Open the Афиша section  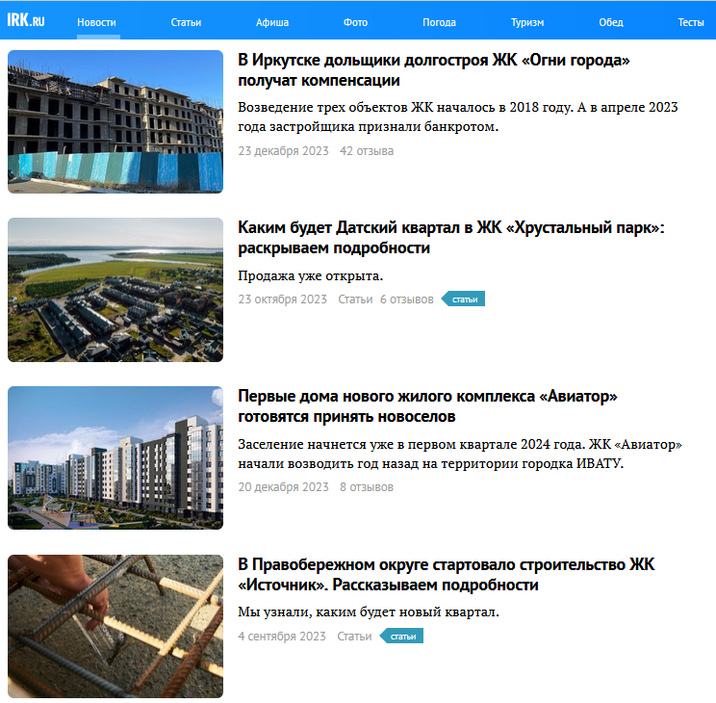272,22
